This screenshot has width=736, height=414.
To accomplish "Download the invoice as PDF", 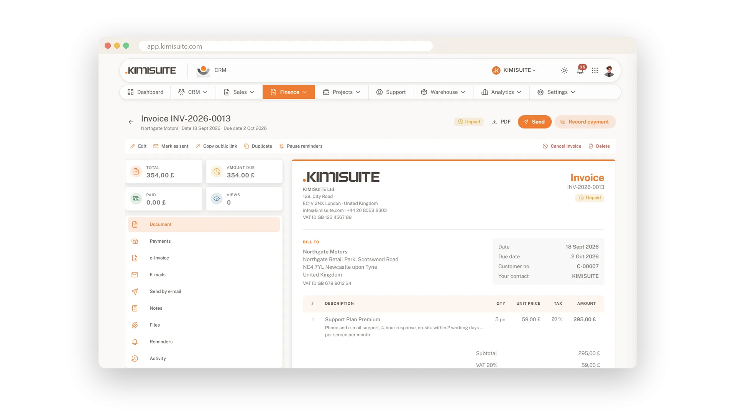I will [501, 122].
